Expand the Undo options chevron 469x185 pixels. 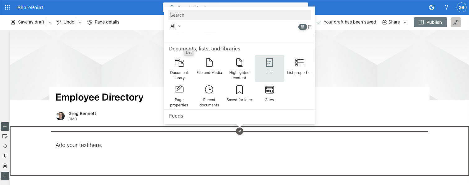click(x=80, y=22)
